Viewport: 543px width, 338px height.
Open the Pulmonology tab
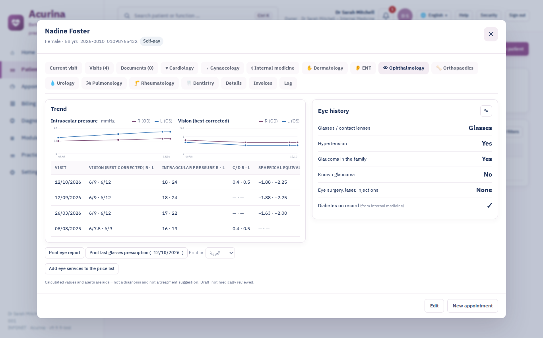coord(104,83)
